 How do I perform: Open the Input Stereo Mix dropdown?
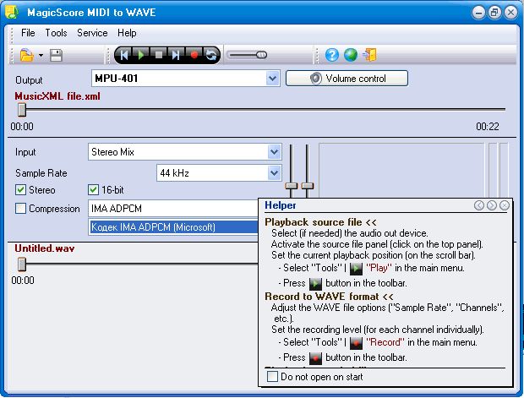coord(274,152)
